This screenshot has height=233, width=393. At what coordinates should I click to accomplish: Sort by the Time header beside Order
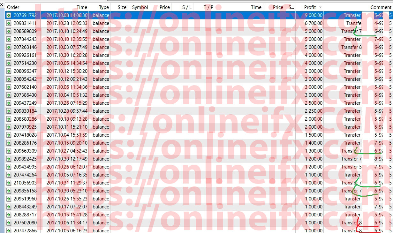click(x=82, y=7)
